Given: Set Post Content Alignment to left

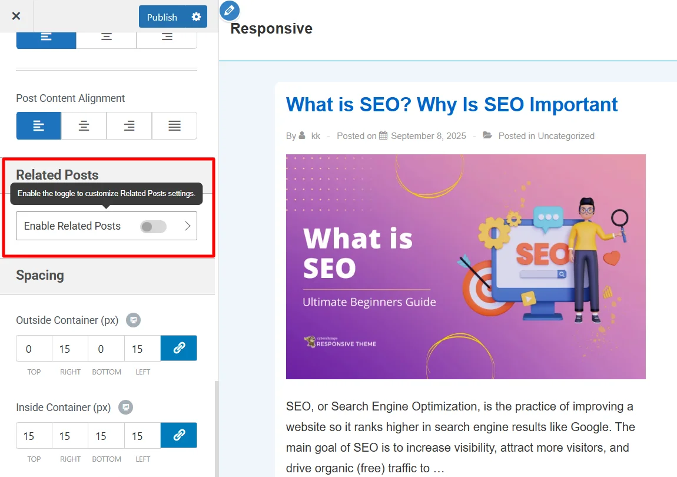Looking at the screenshot, I should click(39, 126).
